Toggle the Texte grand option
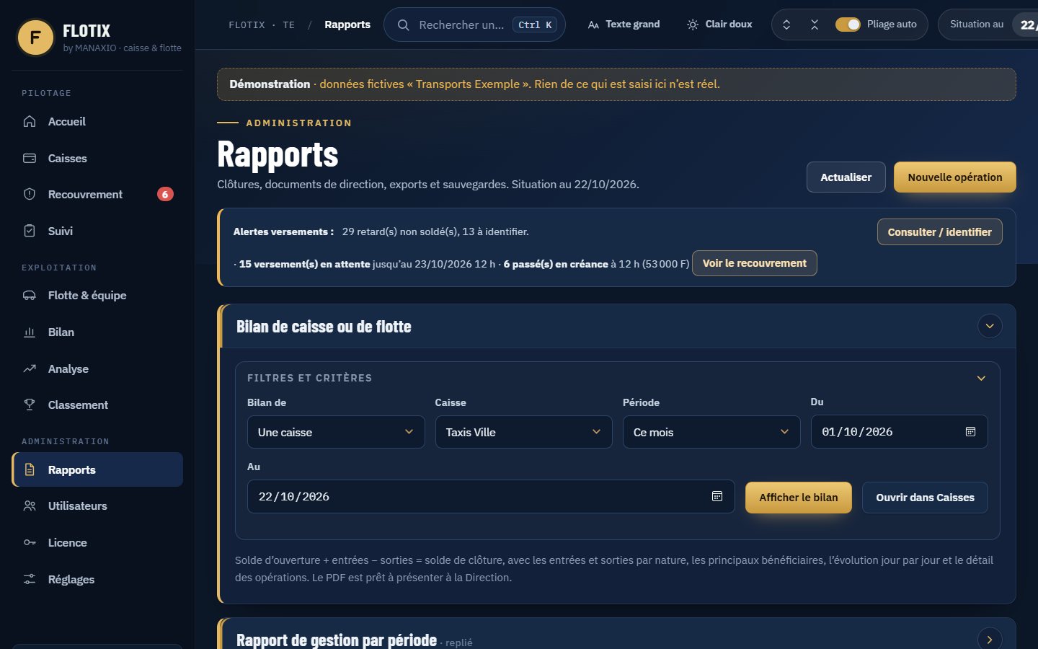 [624, 25]
